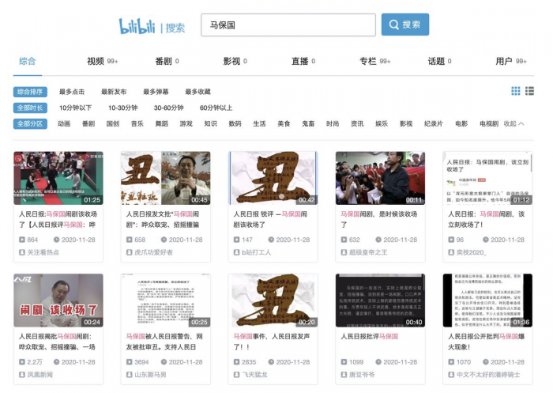Switch to grid view layout icon

(516, 91)
